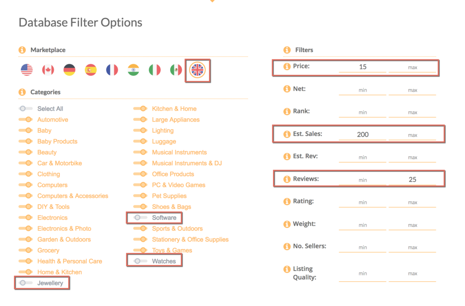Click the info icon beside Est. Sales
The width and height of the screenshot is (465, 306).
[287, 134]
